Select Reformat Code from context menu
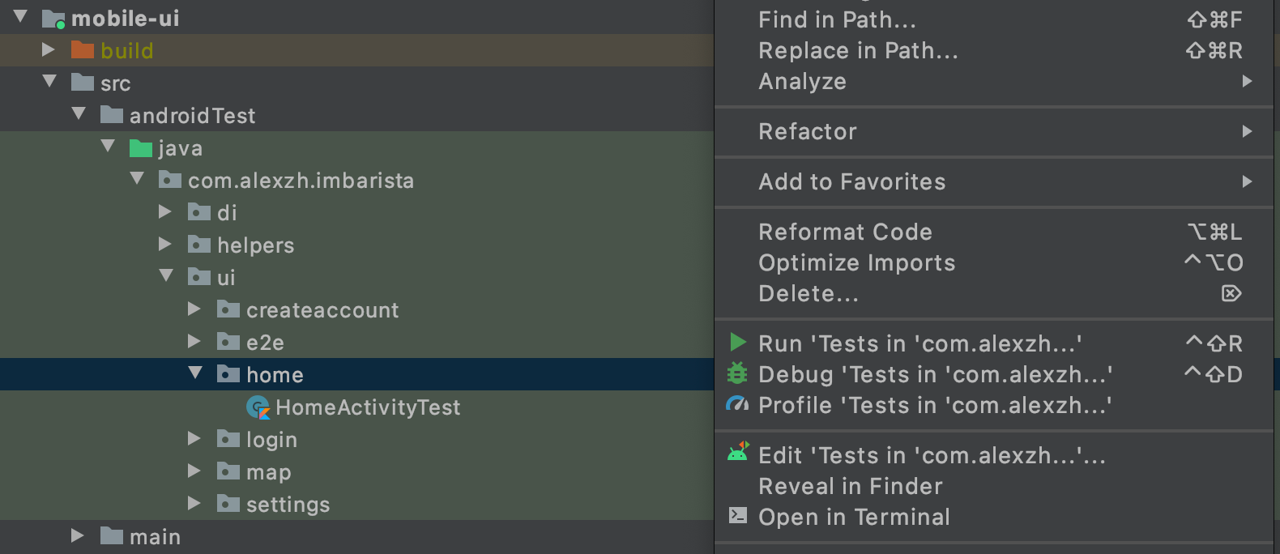The width and height of the screenshot is (1280, 554). coord(845,232)
